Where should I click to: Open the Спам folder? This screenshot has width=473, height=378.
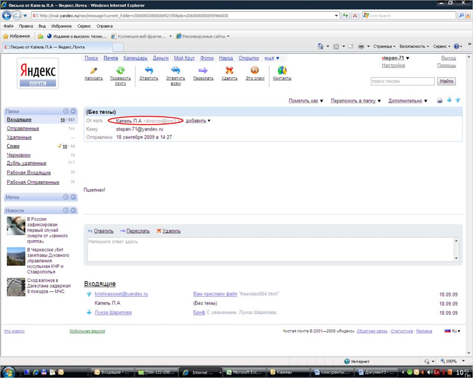coord(13,146)
